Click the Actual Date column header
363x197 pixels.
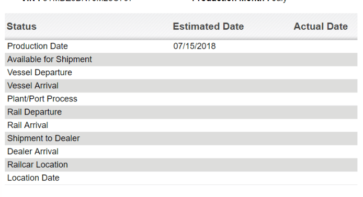click(321, 27)
